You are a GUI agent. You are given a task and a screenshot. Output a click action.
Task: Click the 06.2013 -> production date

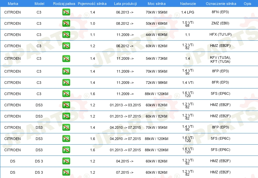point(125,12)
